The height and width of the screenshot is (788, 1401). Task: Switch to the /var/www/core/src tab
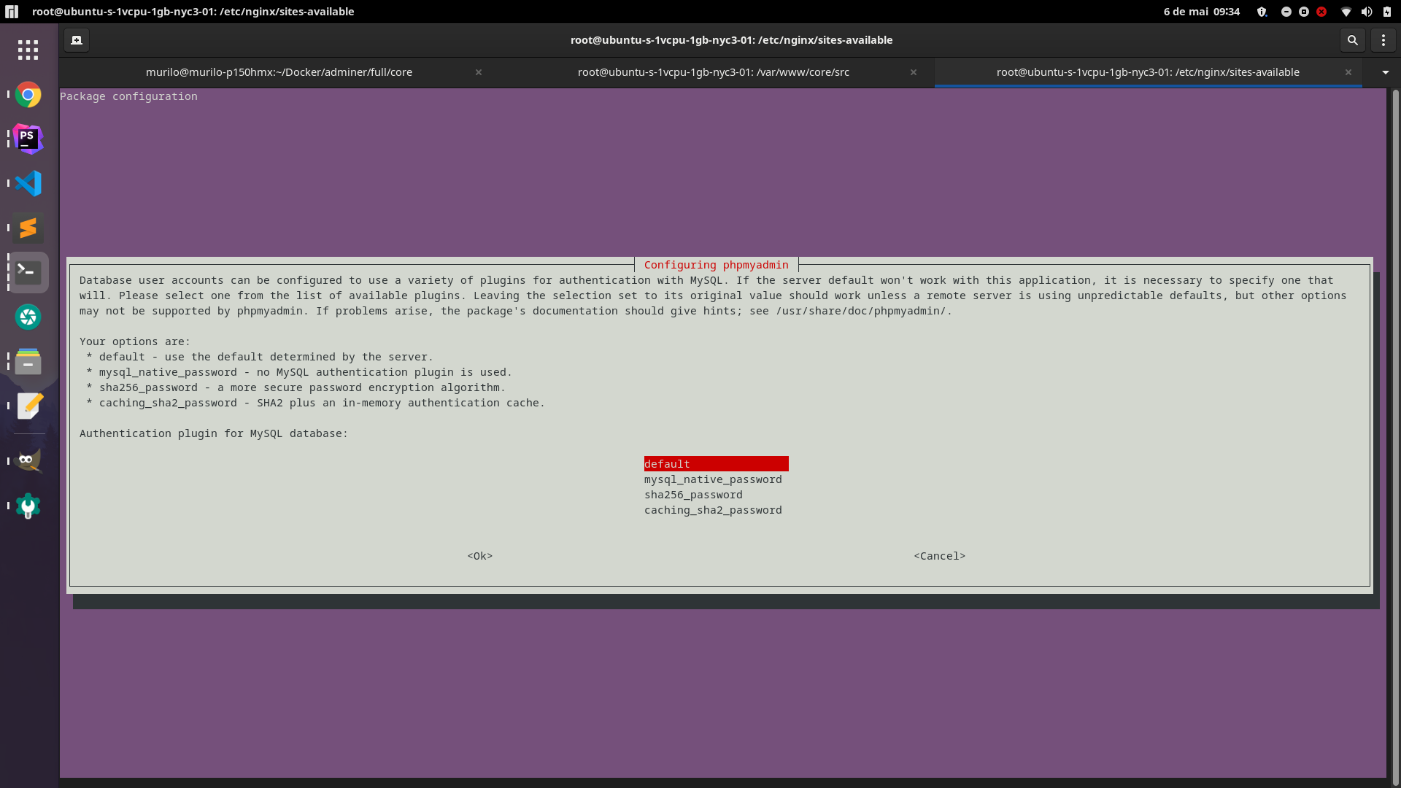(713, 72)
